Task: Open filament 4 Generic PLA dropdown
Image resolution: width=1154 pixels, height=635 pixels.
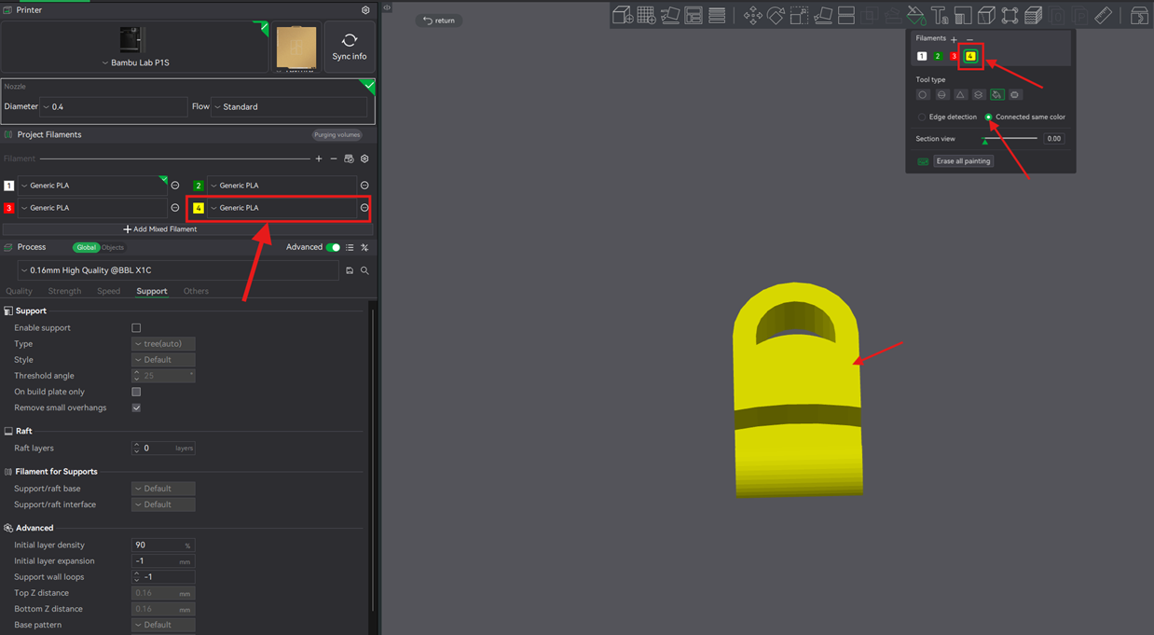Action: (x=282, y=208)
